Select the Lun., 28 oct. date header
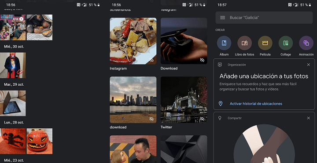The width and height of the screenshot is (317, 163). point(14,123)
